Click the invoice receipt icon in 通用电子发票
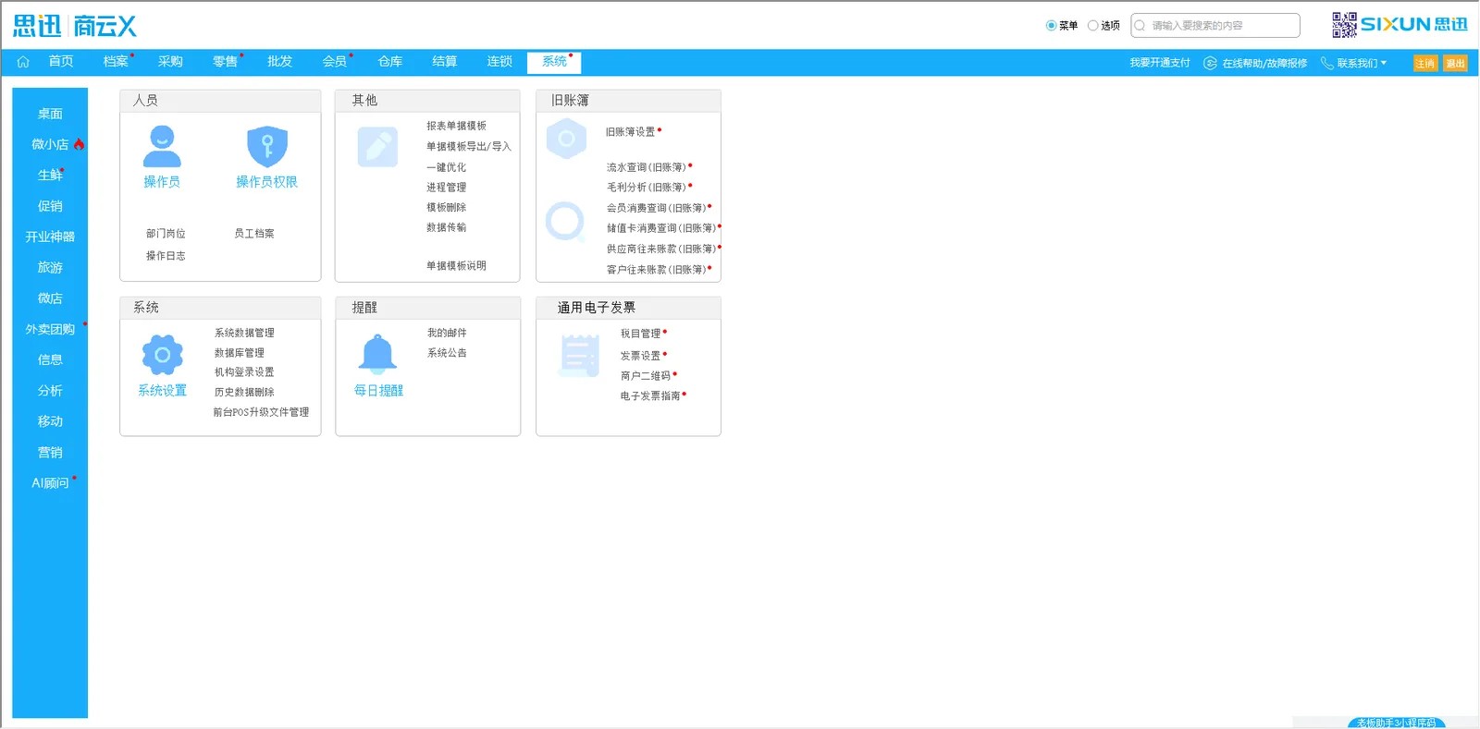The width and height of the screenshot is (1480, 729). pos(580,356)
